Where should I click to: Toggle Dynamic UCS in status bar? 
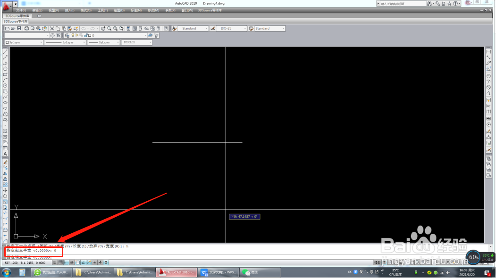click(x=89, y=262)
